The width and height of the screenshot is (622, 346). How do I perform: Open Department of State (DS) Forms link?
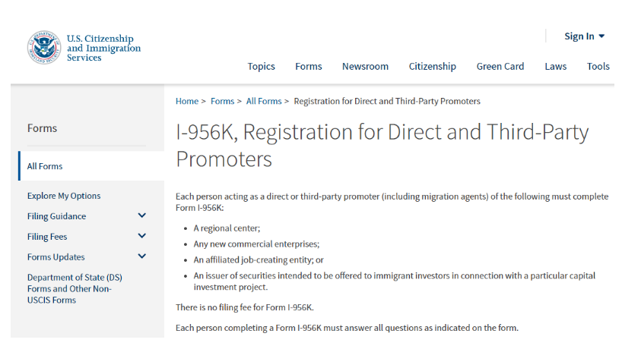(75, 288)
